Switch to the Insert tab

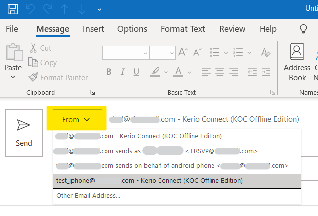(x=93, y=29)
